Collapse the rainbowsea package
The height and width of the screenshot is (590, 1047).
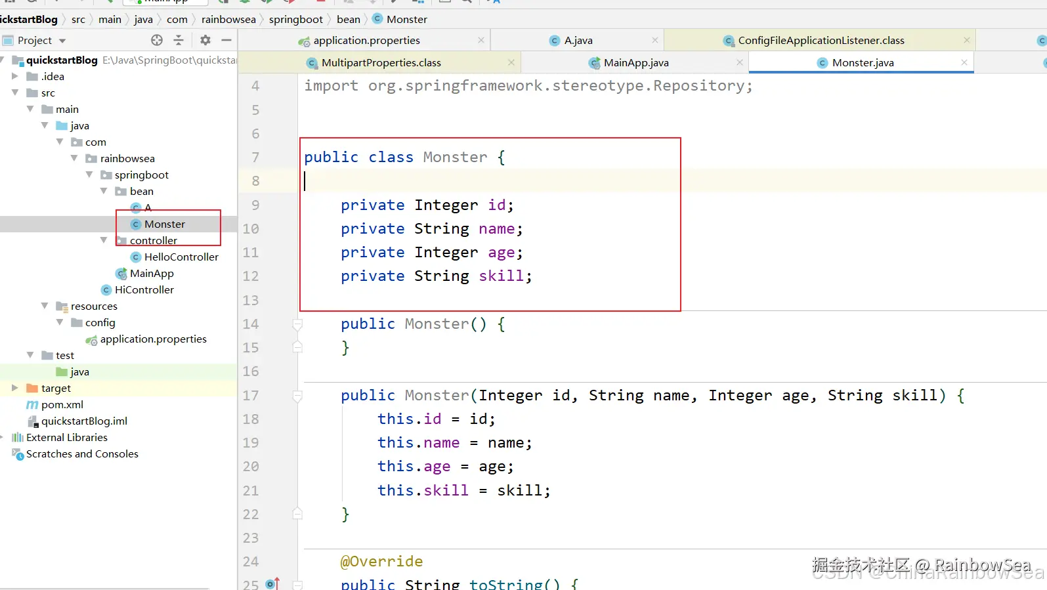click(x=74, y=158)
